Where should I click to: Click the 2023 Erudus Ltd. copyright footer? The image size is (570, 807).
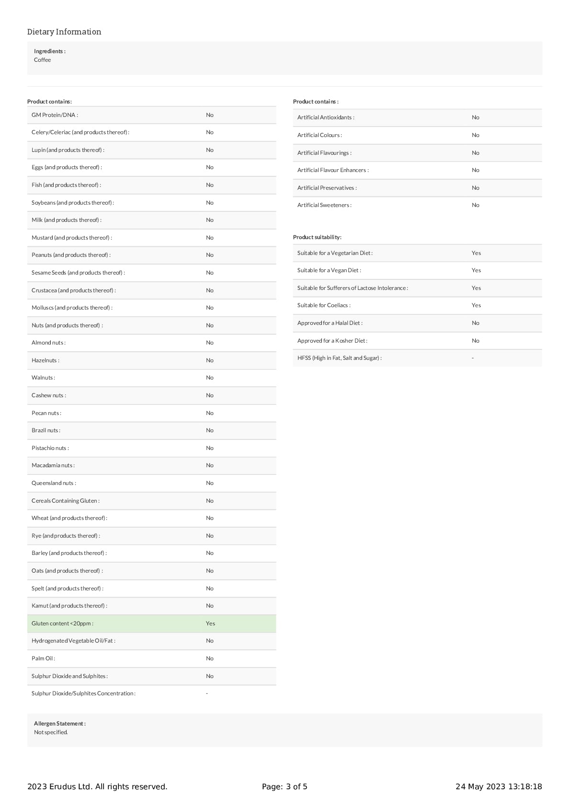(97, 786)
